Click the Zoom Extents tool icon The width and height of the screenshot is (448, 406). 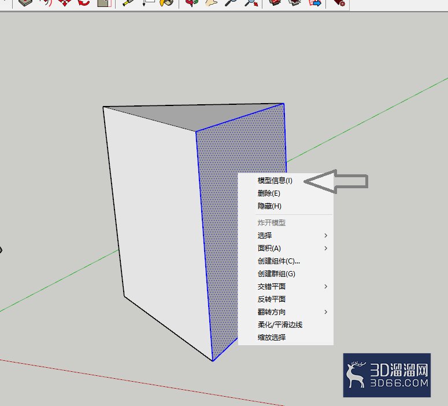(251, 2)
